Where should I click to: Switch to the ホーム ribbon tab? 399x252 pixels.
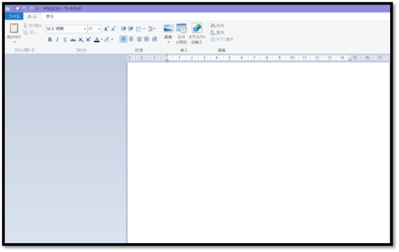coord(32,16)
